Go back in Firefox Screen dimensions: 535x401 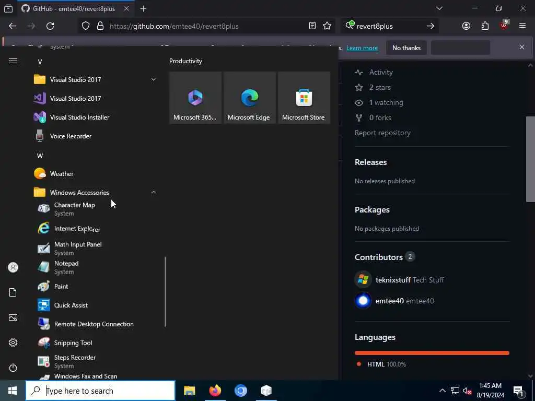[x=13, y=26]
